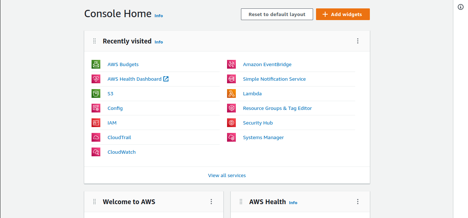The image size is (468, 218).
Task: Click the CloudTrail service icon
Action: click(x=96, y=137)
